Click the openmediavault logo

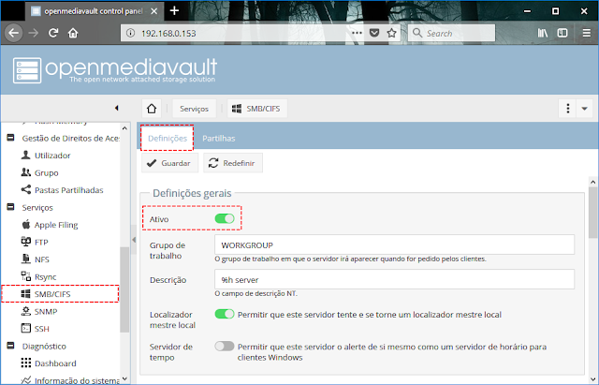pos(115,70)
